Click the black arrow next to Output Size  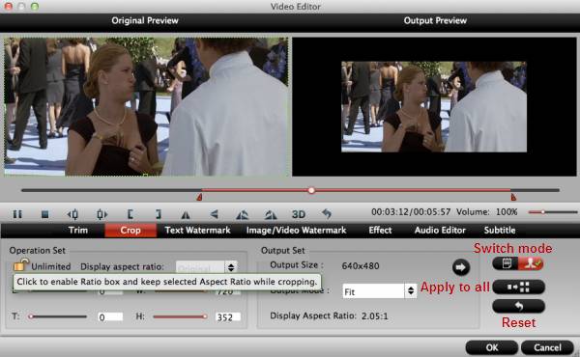(x=461, y=267)
